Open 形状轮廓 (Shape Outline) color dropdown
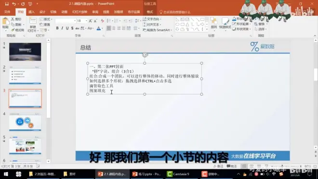318x179 pixels. point(242,24)
